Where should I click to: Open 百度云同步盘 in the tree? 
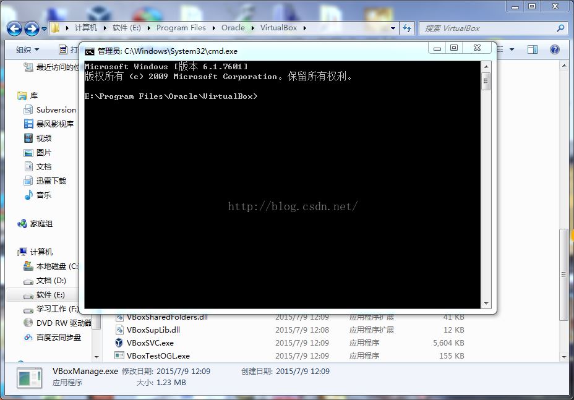point(53,338)
